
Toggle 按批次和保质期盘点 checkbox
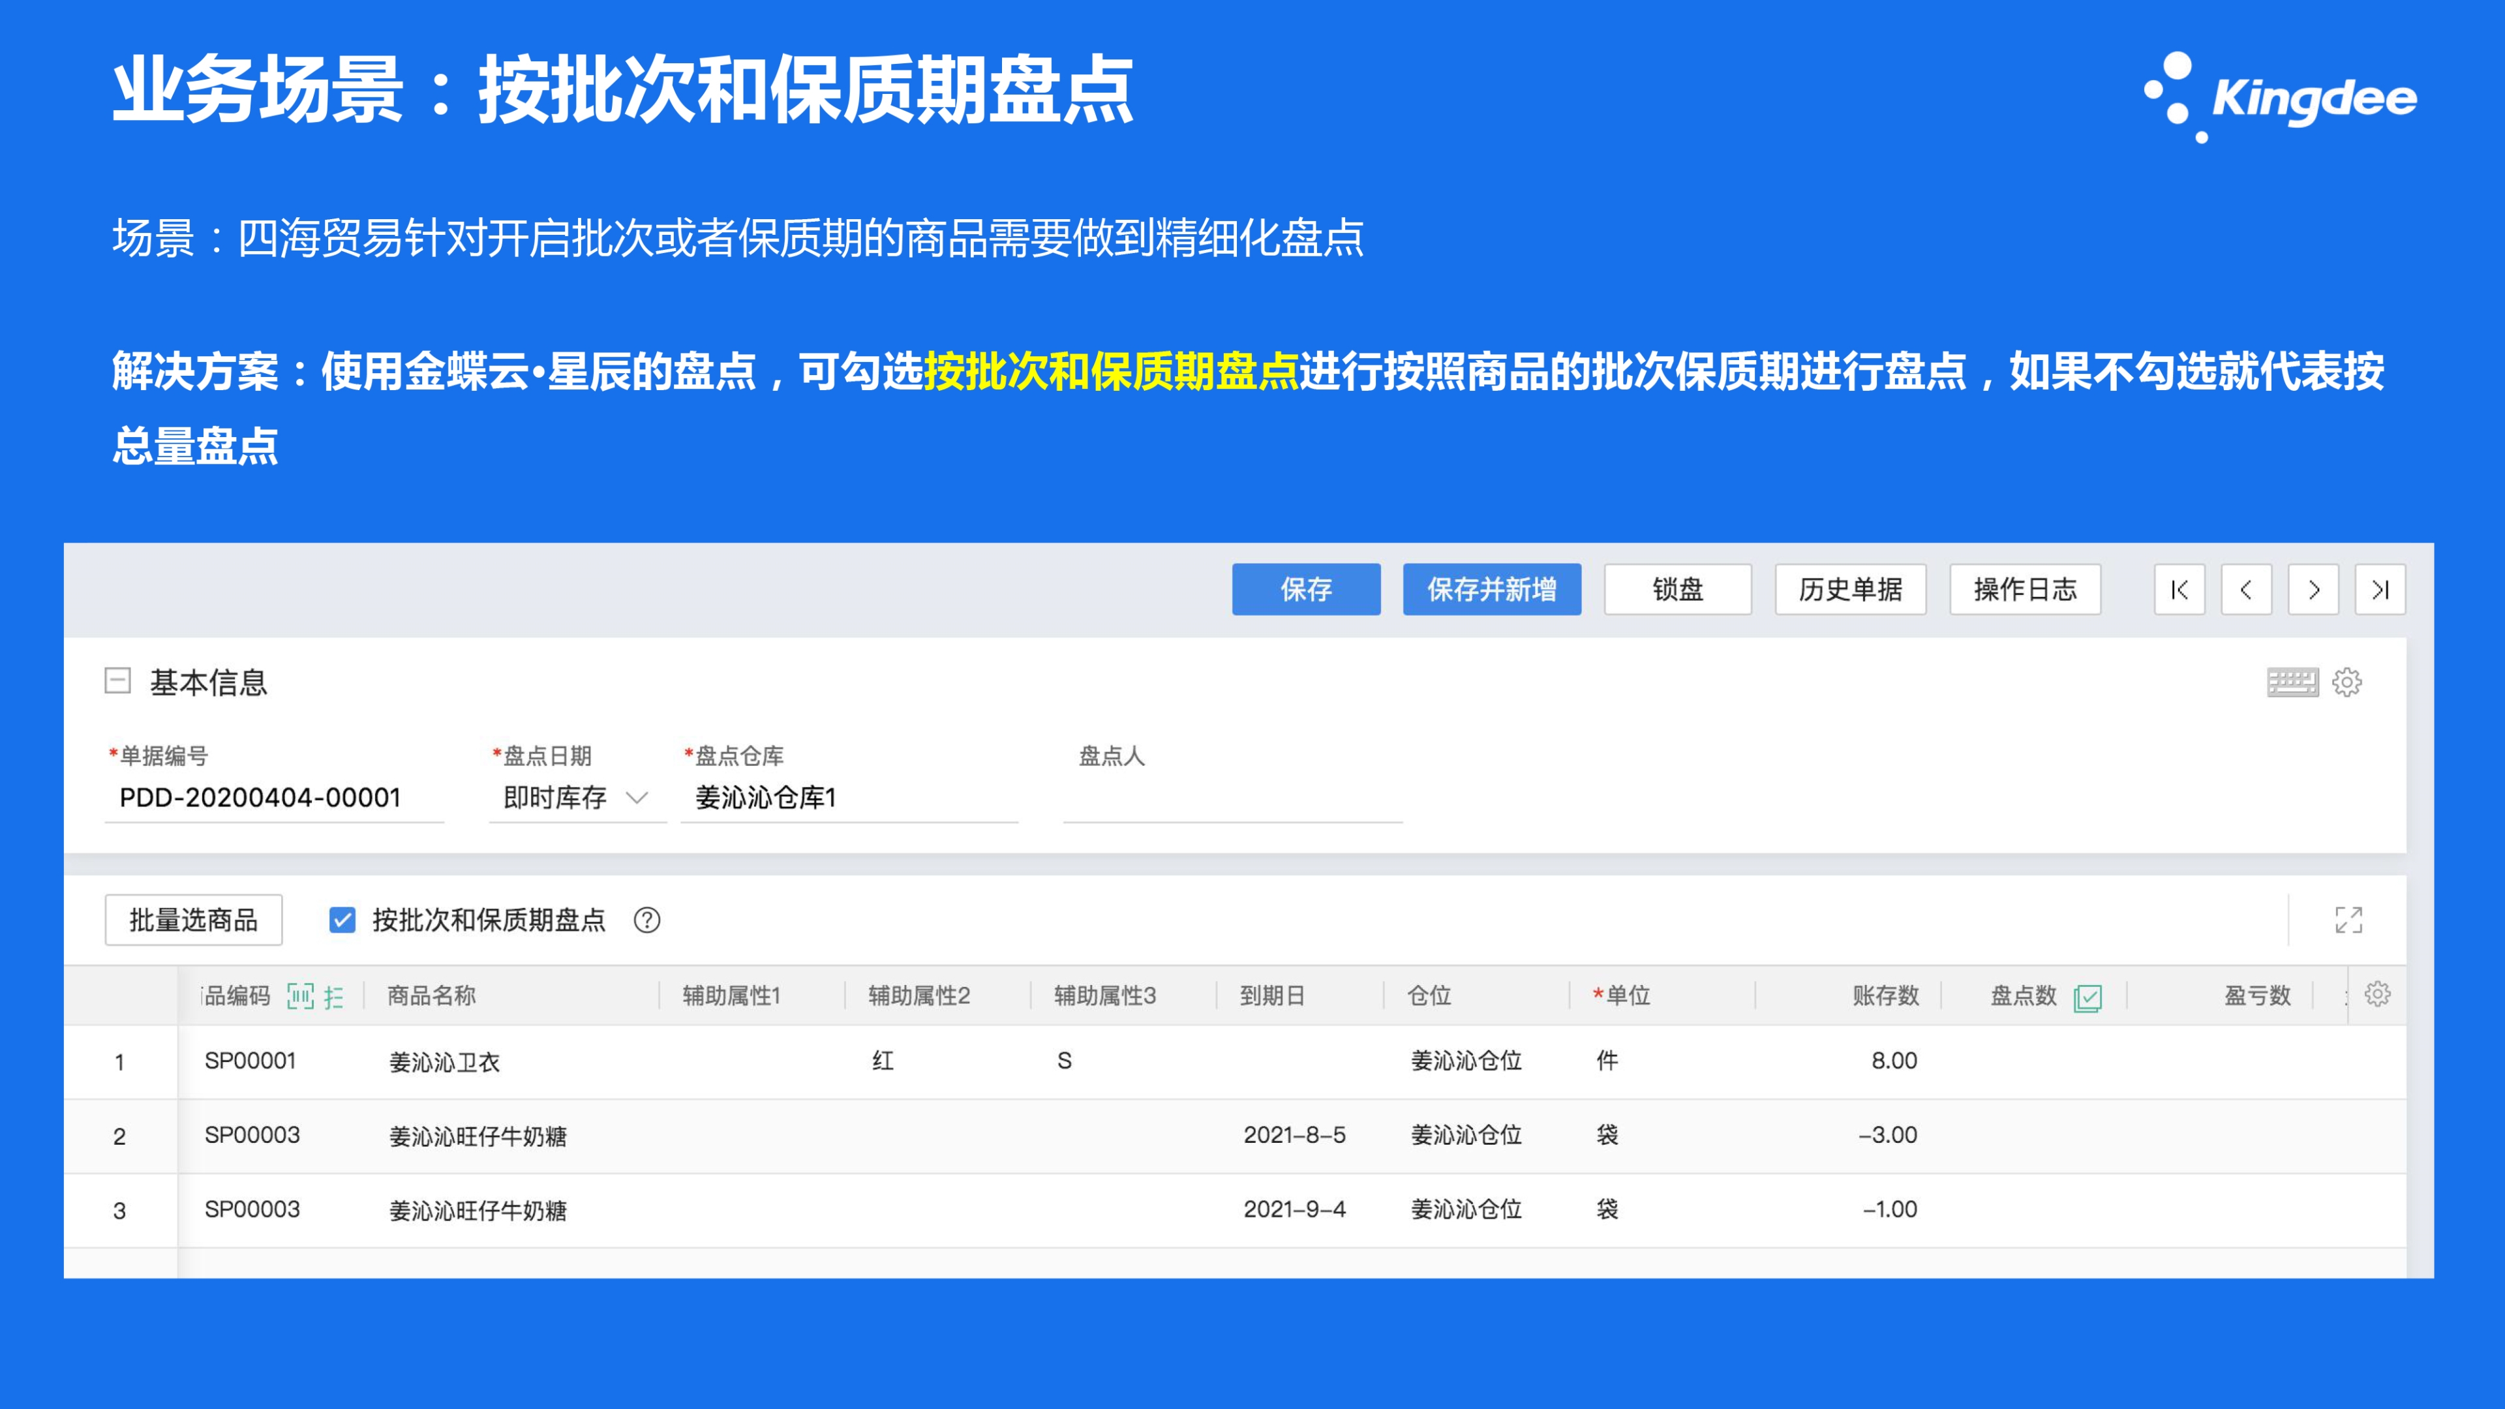(x=342, y=920)
